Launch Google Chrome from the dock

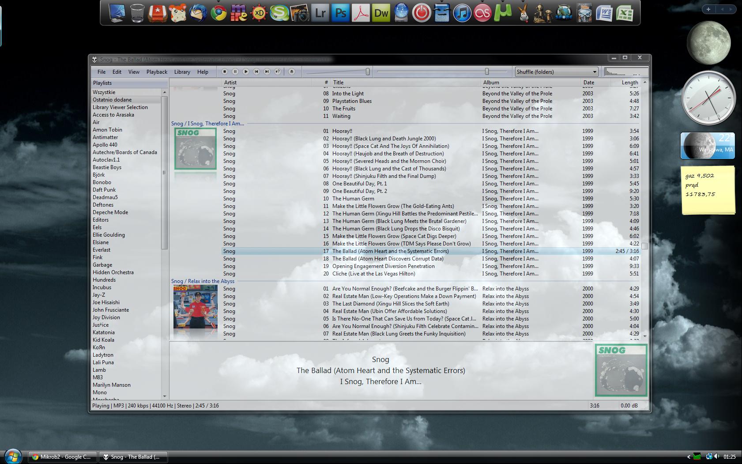[x=218, y=13]
